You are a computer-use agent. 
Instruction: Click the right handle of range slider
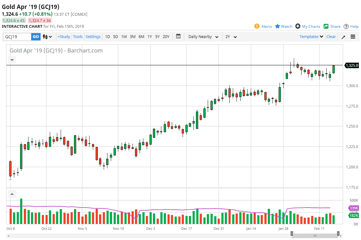(338, 234)
